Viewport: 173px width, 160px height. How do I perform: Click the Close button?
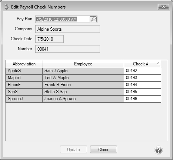point(103,150)
